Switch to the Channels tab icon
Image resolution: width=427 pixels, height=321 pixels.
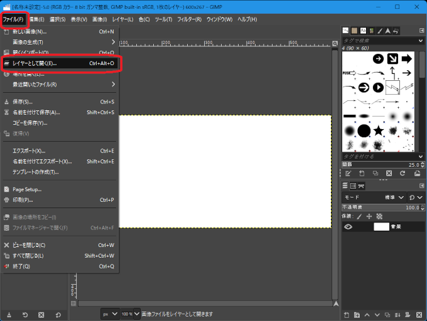[x=353, y=186]
